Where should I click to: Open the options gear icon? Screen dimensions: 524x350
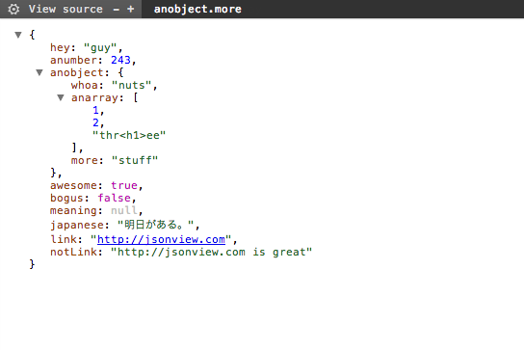coord(13,9)
